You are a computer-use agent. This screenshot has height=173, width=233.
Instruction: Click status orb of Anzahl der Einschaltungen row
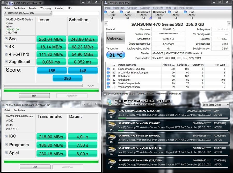click(108, 72)
